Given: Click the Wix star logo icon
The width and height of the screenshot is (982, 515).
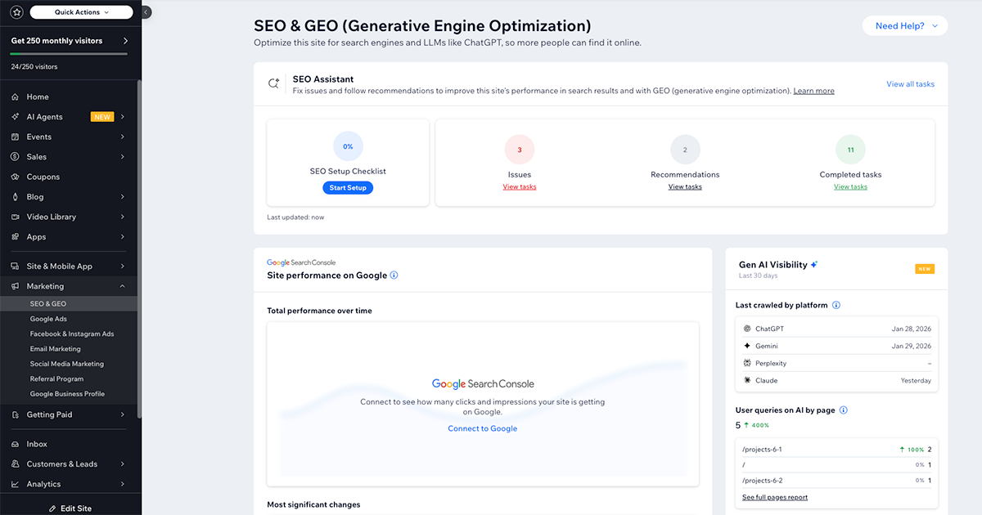Looking at the screenshot, I should pyautogui.click(x=16, y=12).
